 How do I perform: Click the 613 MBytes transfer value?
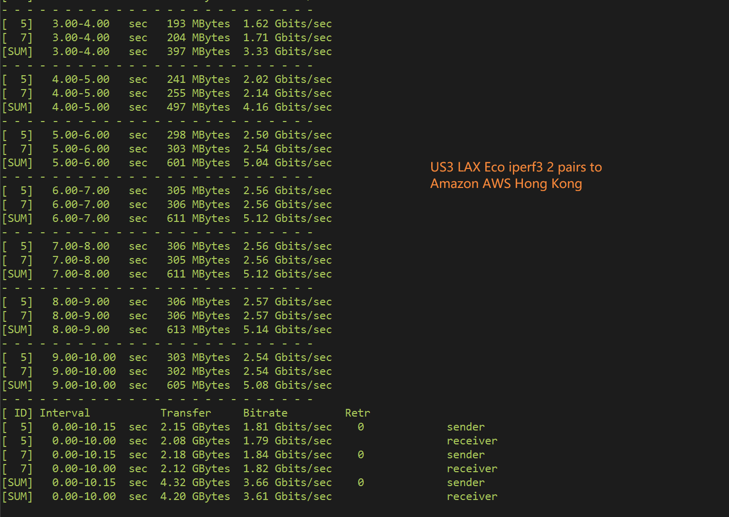(198, 330)
